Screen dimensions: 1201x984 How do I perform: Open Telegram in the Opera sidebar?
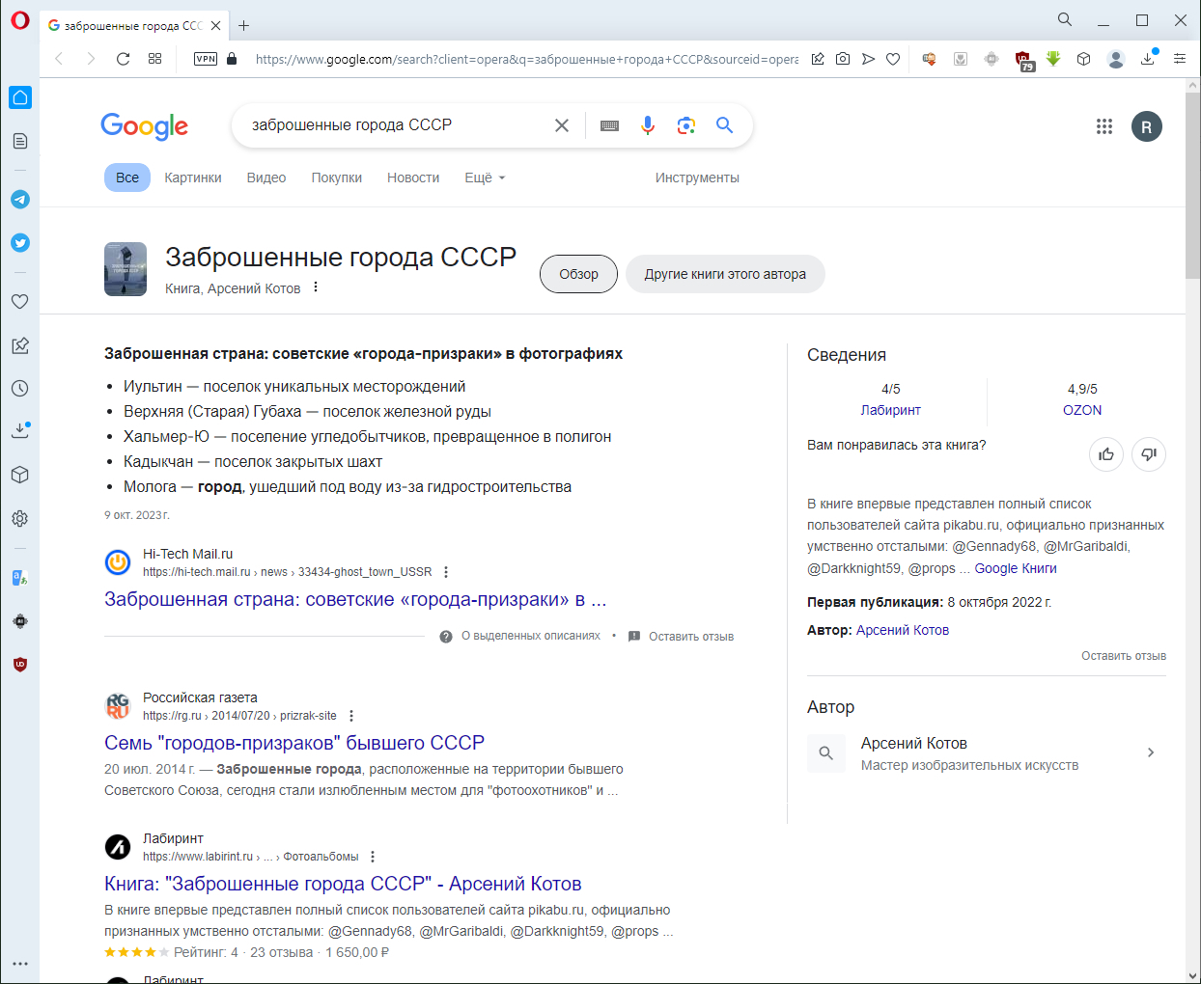tap(20, 200)
